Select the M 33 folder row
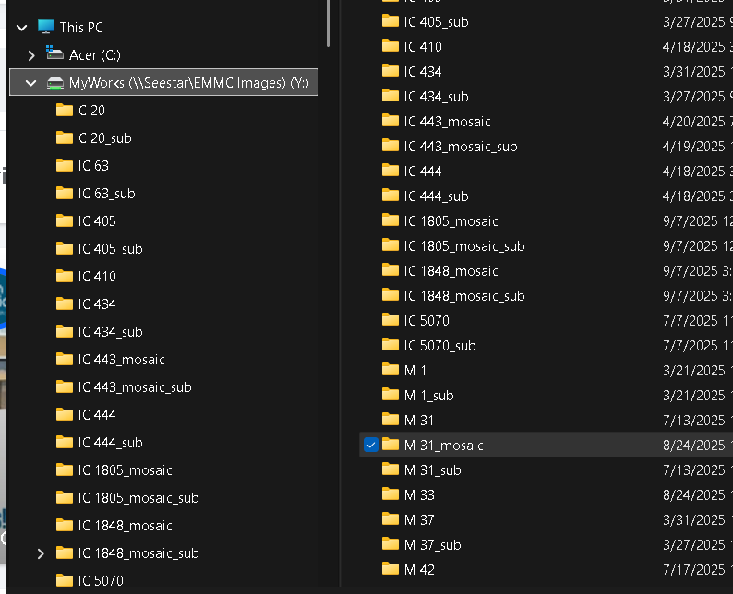733x594 pixels. [x=419, y=494]
